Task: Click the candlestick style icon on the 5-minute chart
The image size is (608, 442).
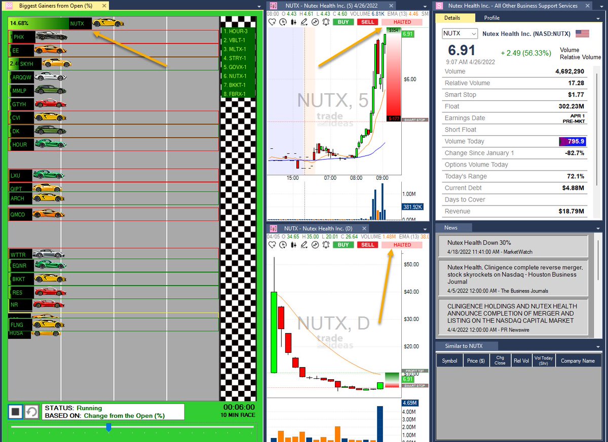Action: (294, 22)
